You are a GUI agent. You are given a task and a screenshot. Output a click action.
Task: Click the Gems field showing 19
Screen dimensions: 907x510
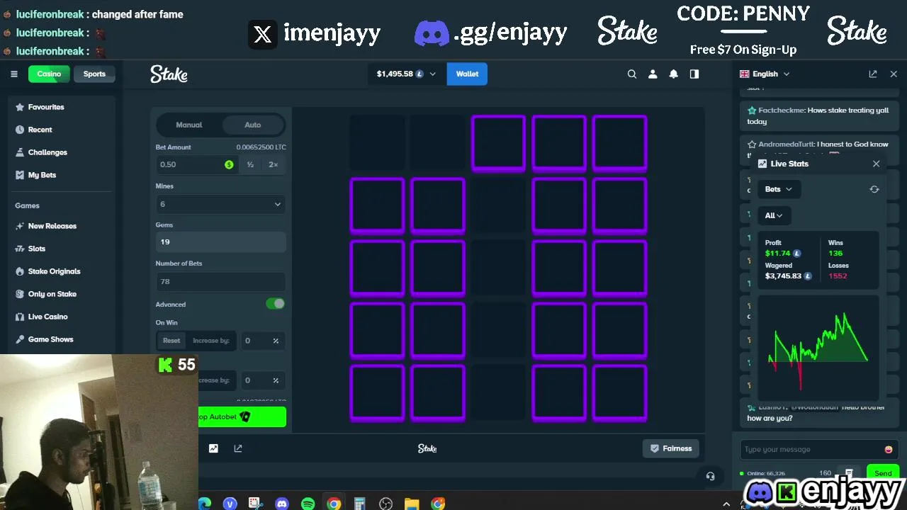pyautogui.click(x=221, y=242)
